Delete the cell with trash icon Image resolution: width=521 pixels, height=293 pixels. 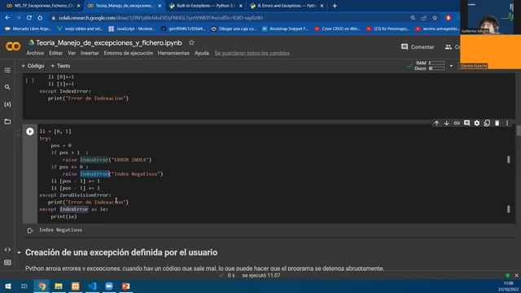coord(497,123)
